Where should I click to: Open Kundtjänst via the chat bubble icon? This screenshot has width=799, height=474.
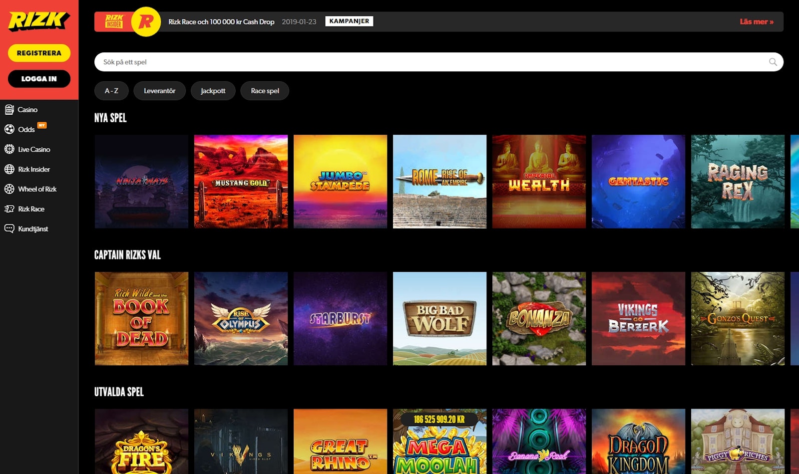click(9, 229)
